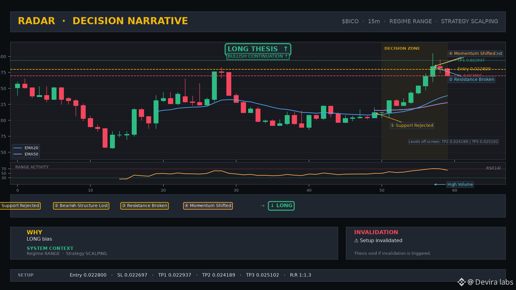Click the x-axis tick label 40

pos(309,190)
